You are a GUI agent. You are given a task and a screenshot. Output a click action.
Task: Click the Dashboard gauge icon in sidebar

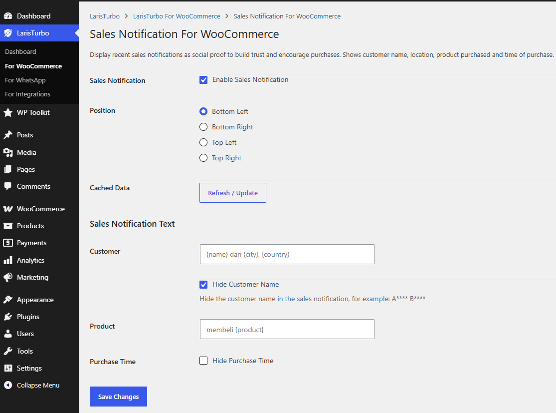point(8,16)
